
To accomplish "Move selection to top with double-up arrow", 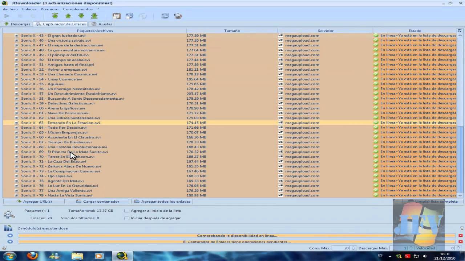I will [x=55, y=16].
